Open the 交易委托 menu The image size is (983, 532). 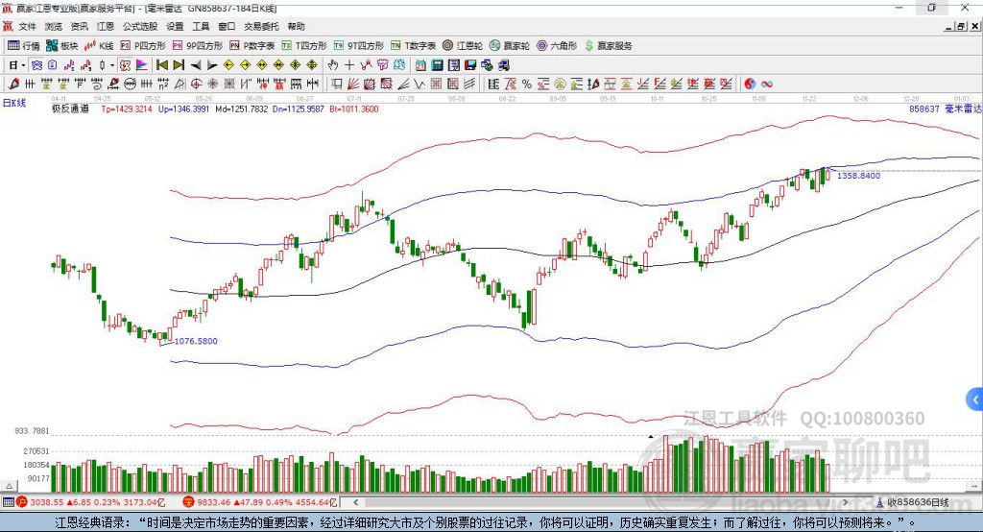click(x=261, y=26)
